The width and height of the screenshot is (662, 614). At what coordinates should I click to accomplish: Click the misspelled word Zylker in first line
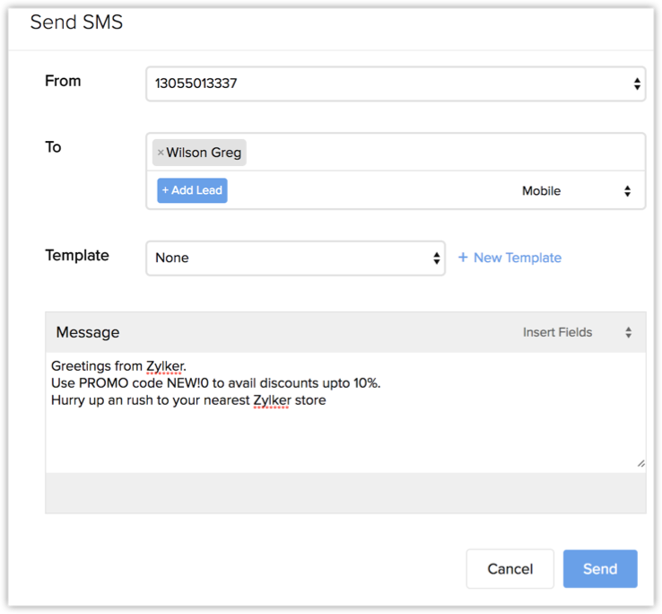coord(164,366)
